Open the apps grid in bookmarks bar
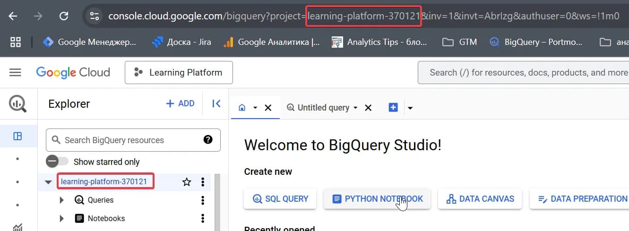 [16, 42]
